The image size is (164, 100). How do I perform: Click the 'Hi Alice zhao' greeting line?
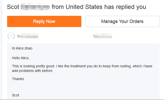point(22,48)
